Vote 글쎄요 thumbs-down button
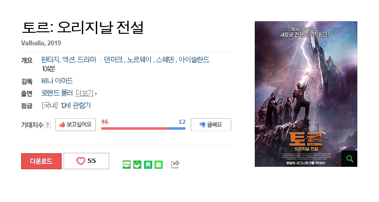The height and width of the screenshot is (202, 379). click(211, 124)
